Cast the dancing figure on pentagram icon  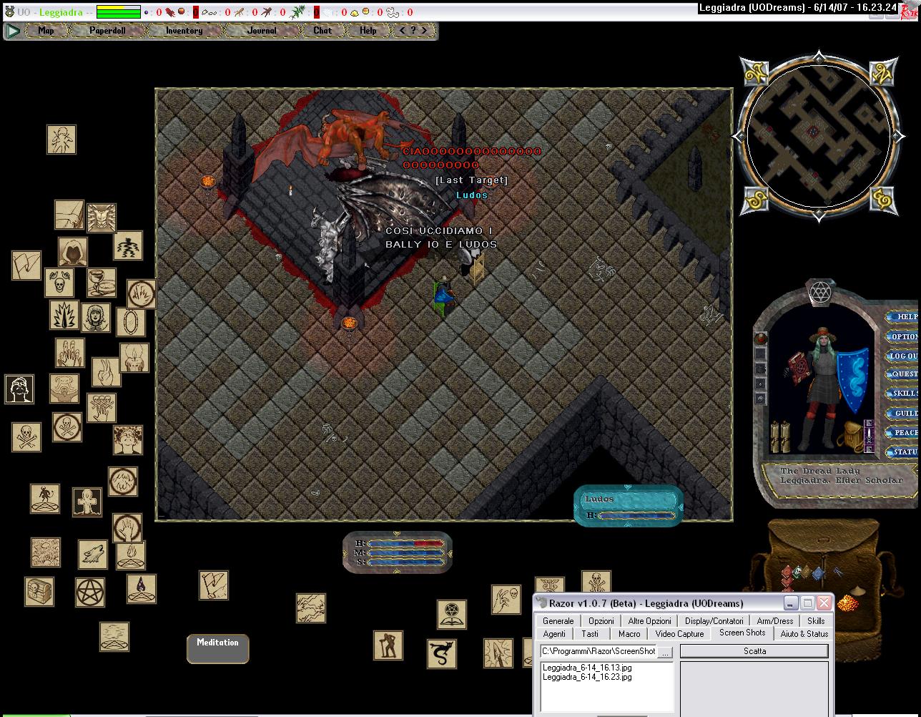pos(45,498)
